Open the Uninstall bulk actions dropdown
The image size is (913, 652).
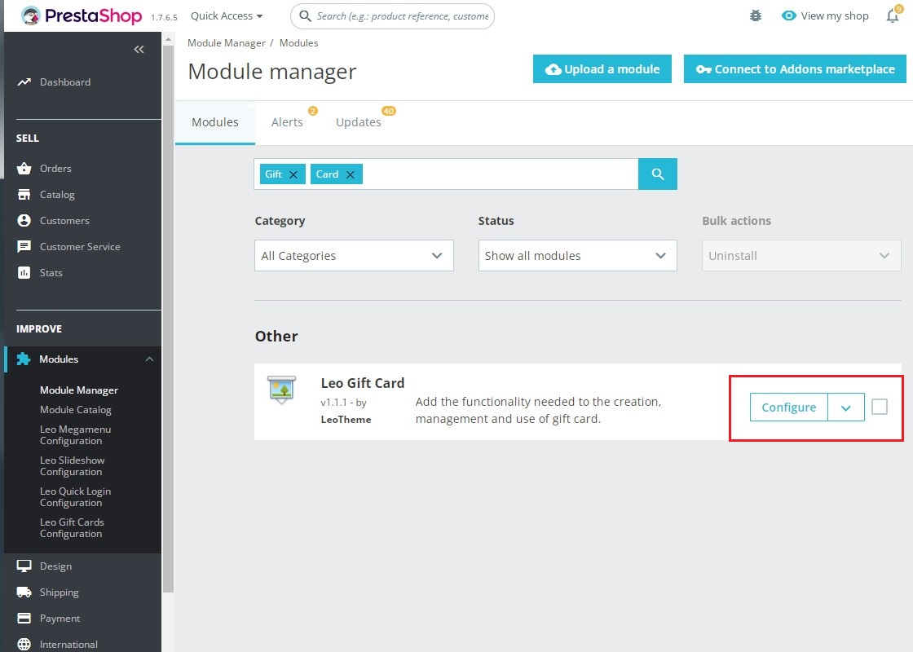pos(801,256)
